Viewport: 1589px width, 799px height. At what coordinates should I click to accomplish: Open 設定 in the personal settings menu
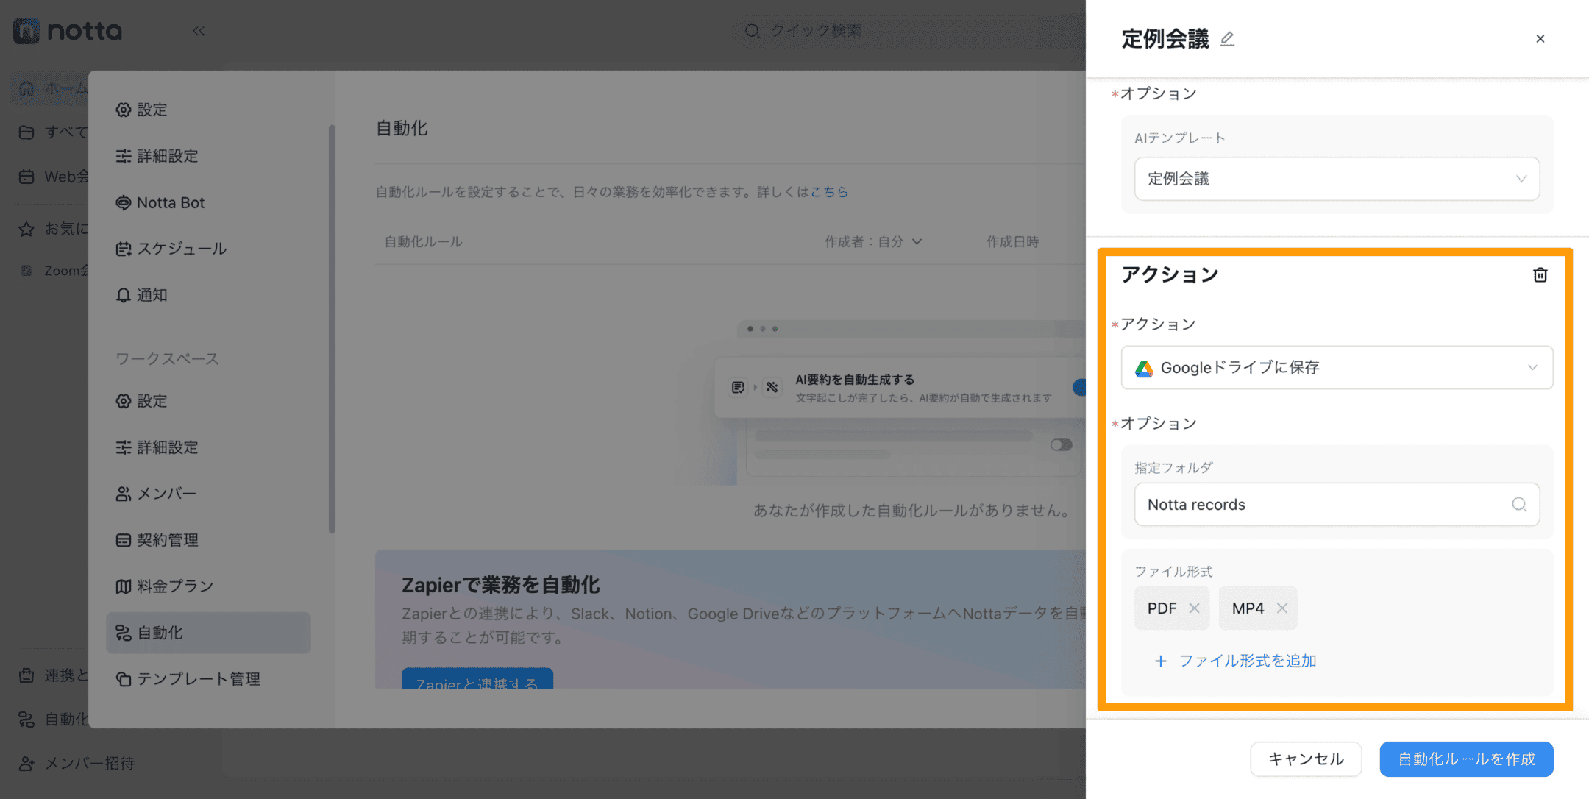click(x=141, y=110)
